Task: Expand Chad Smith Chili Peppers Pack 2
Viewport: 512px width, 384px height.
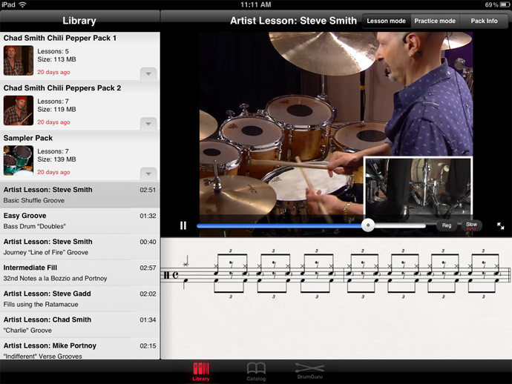Action: point(148,124)
